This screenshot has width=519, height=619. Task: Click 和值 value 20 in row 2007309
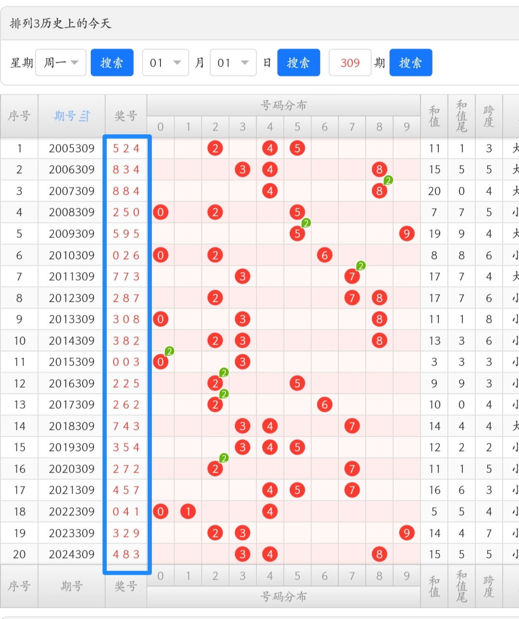(x=434, y=191)
